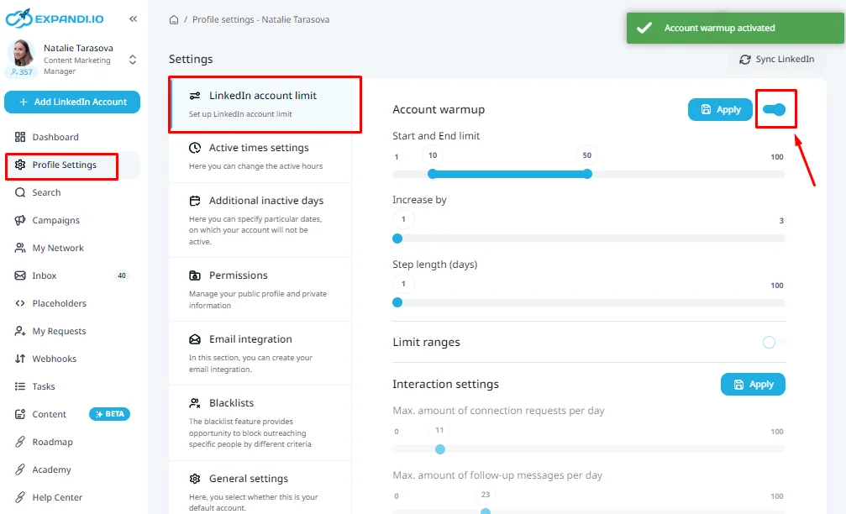Viewport: 846px width, 514px height.
Task: Click the BETA badge next to Content
Action: (109, 414)
